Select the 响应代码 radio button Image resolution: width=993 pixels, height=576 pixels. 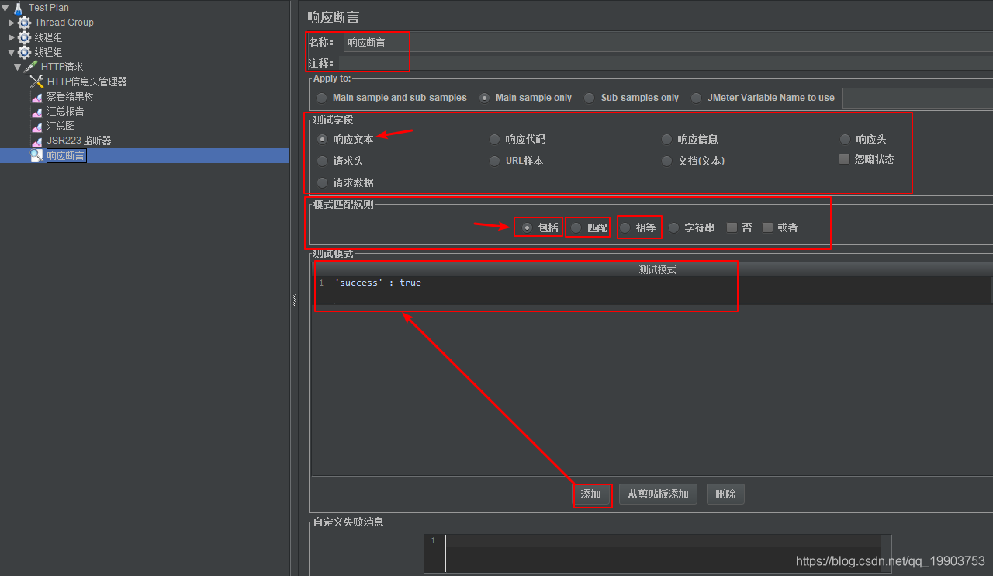click(494, 139)
